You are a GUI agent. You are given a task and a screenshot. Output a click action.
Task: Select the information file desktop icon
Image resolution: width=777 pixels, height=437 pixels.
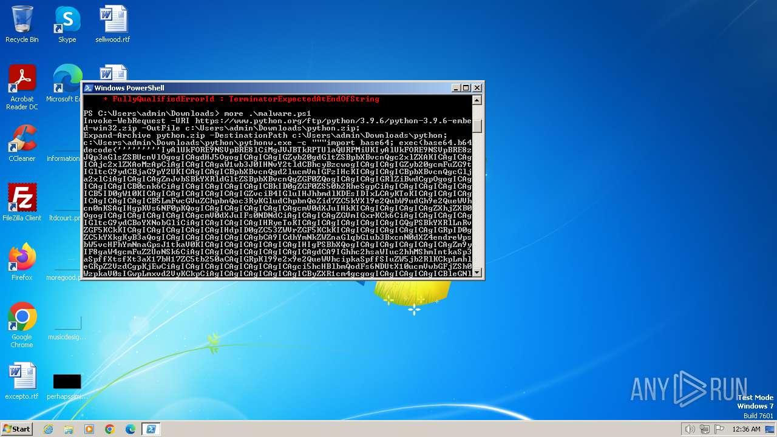[63, 158]
